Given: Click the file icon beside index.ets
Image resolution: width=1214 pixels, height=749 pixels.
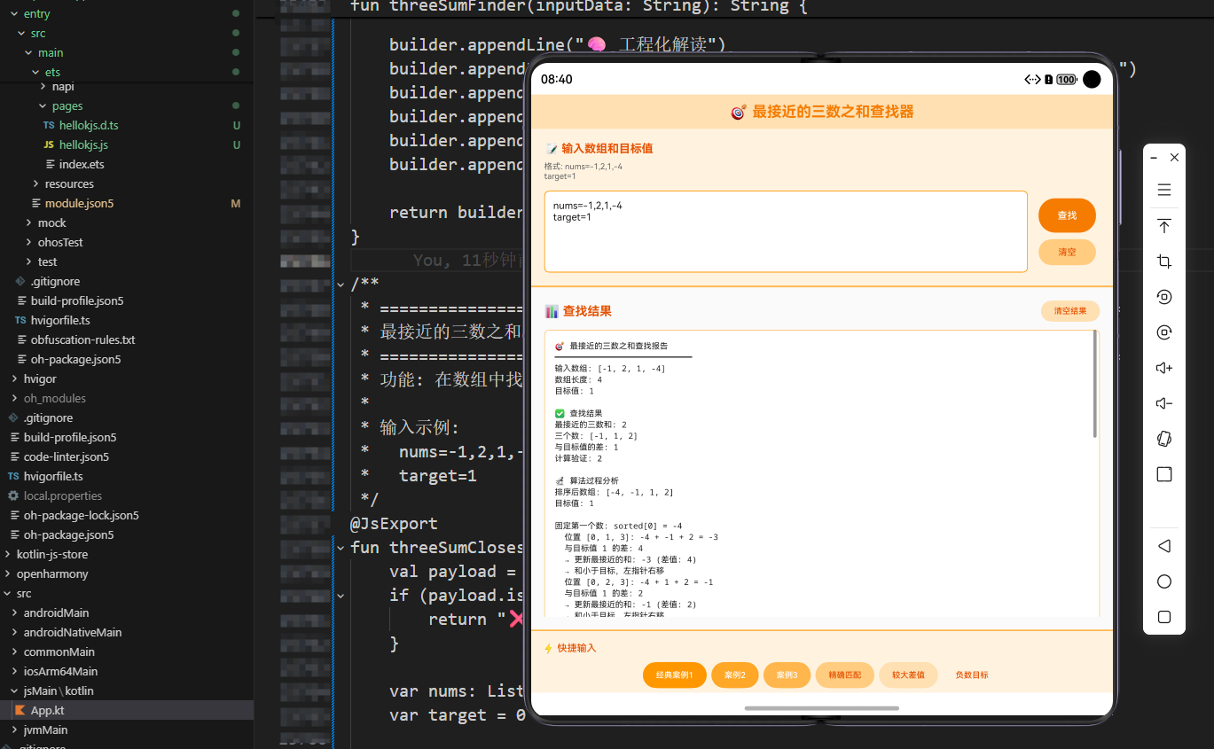Looking at the screenshot, I should tap(51, 164).
